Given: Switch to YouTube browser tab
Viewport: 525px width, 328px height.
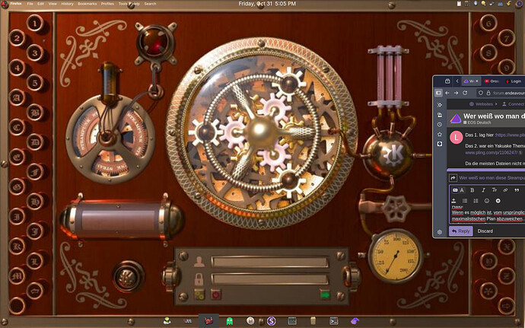Looking at the screenshot, I should tap(492, 81).
